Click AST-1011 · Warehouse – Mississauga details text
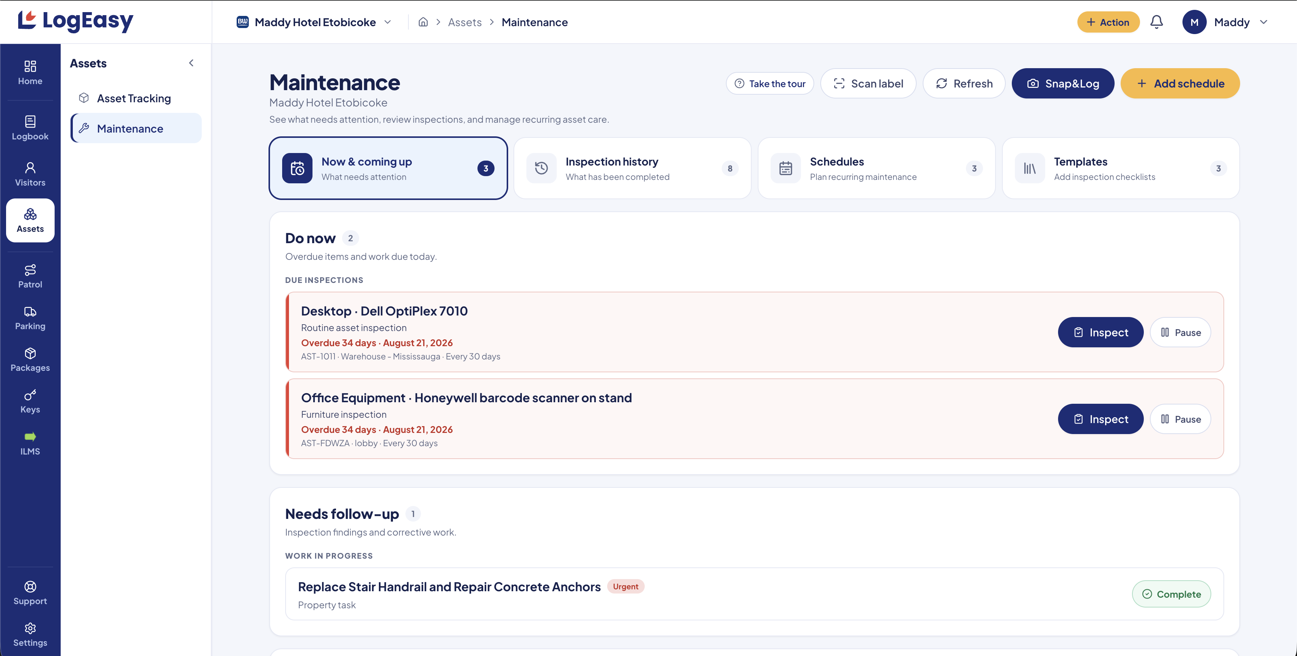The image size is (1297, 656). point(401,356)
